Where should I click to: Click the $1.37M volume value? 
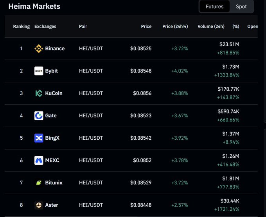coord(231,134)
